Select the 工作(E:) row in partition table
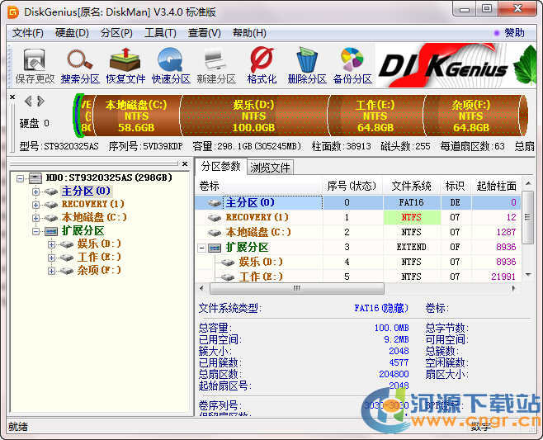This screenshot has height=440, width=543. 358,277
